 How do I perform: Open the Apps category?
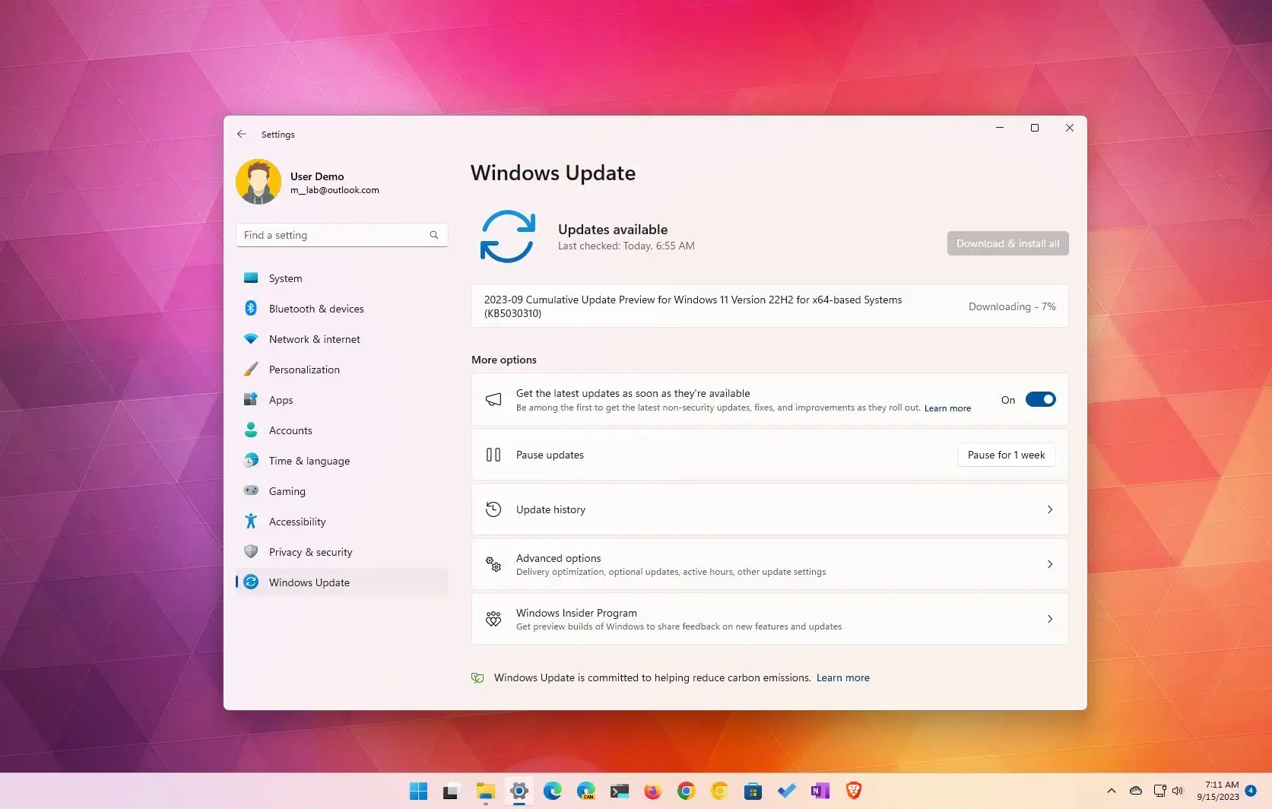pos(341,400)
